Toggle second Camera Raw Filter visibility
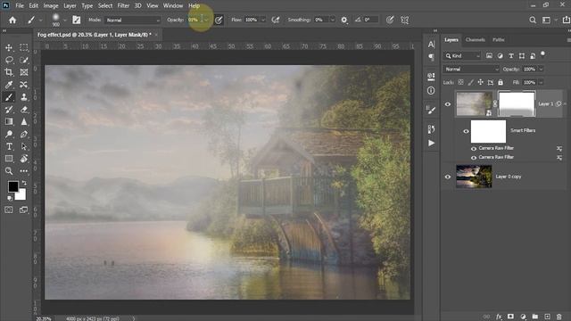This screenshot has width=571, height=321. tap(474, 158)
